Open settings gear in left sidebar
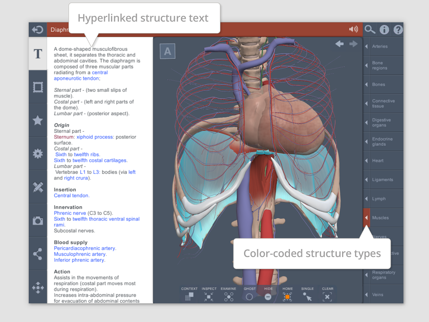The image size is (429, 322). [x=38, y=153]
